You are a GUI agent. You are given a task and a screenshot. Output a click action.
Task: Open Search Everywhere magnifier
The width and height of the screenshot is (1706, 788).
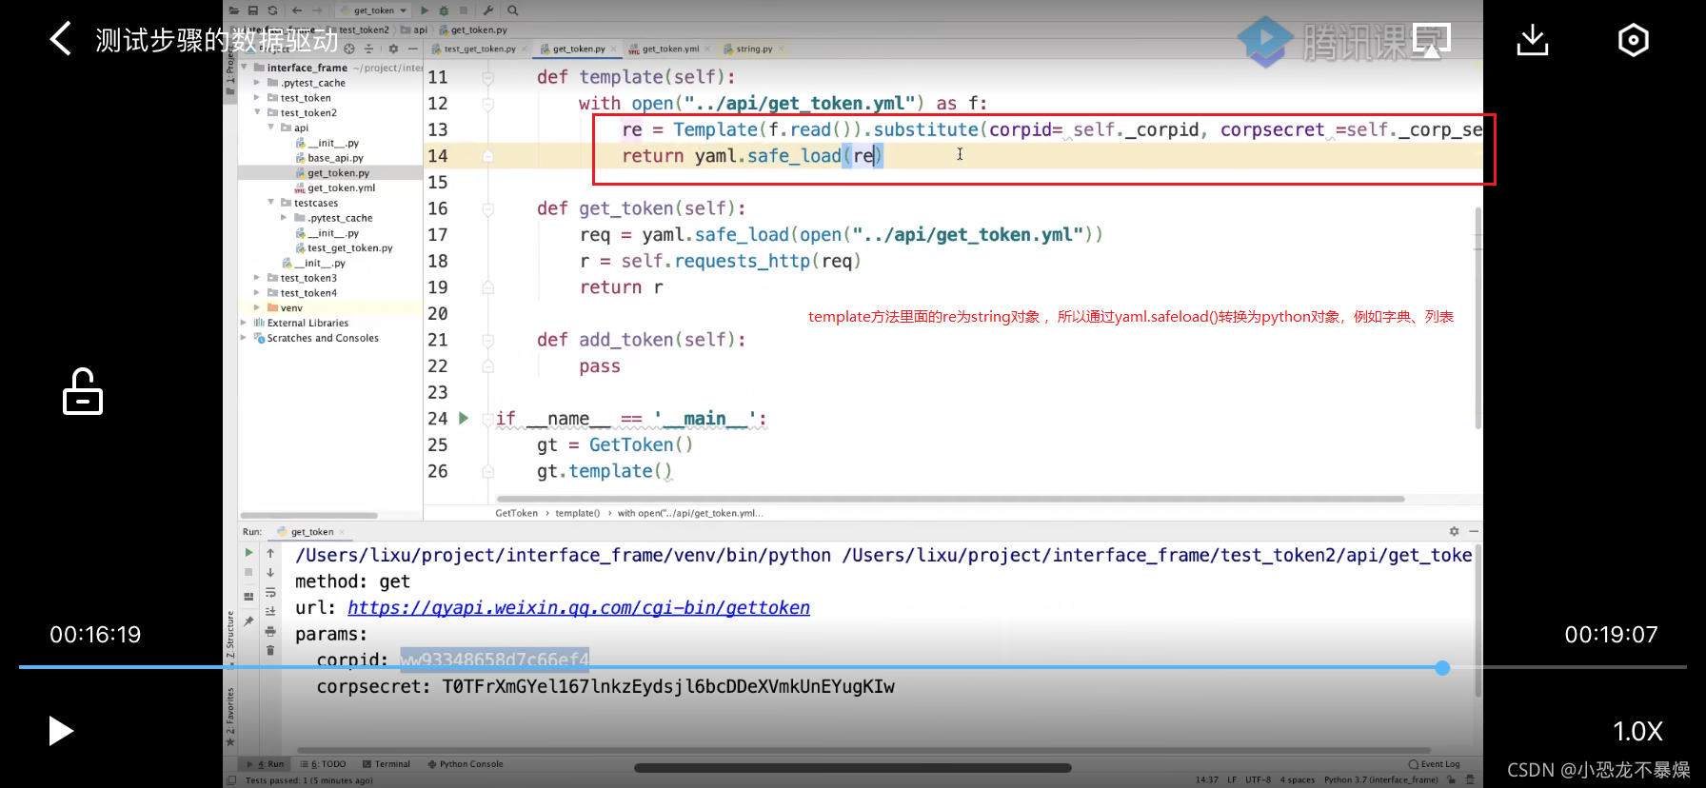pos(513,10)
